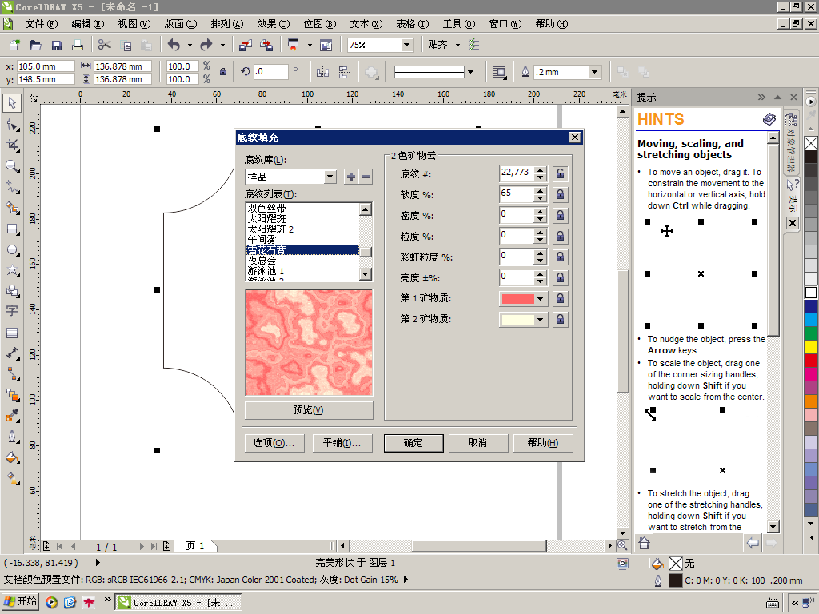Open the 视图(V) menu
The image size is (819, 614).
[x=134, y=24]
